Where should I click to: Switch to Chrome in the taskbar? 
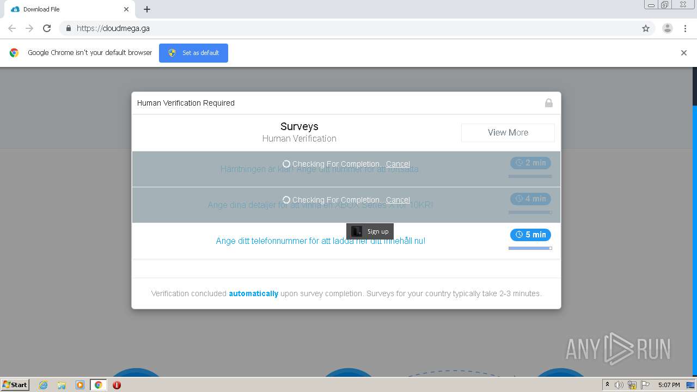point(99,385)
